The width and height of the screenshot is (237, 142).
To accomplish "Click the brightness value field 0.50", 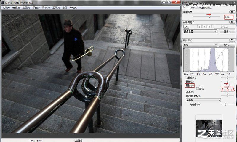I will coord(229,17).
